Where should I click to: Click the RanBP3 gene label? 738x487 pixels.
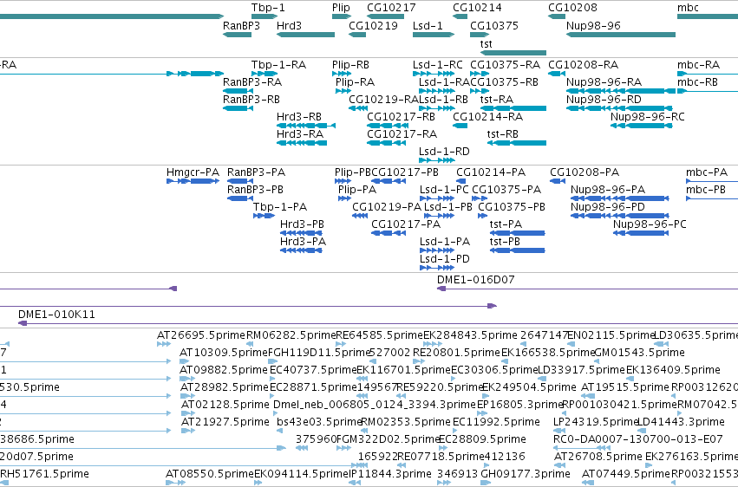(241, 25)
